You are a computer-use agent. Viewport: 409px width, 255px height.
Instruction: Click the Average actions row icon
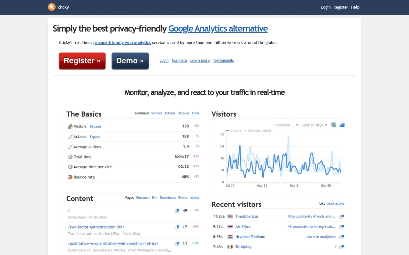coord(70,147)
